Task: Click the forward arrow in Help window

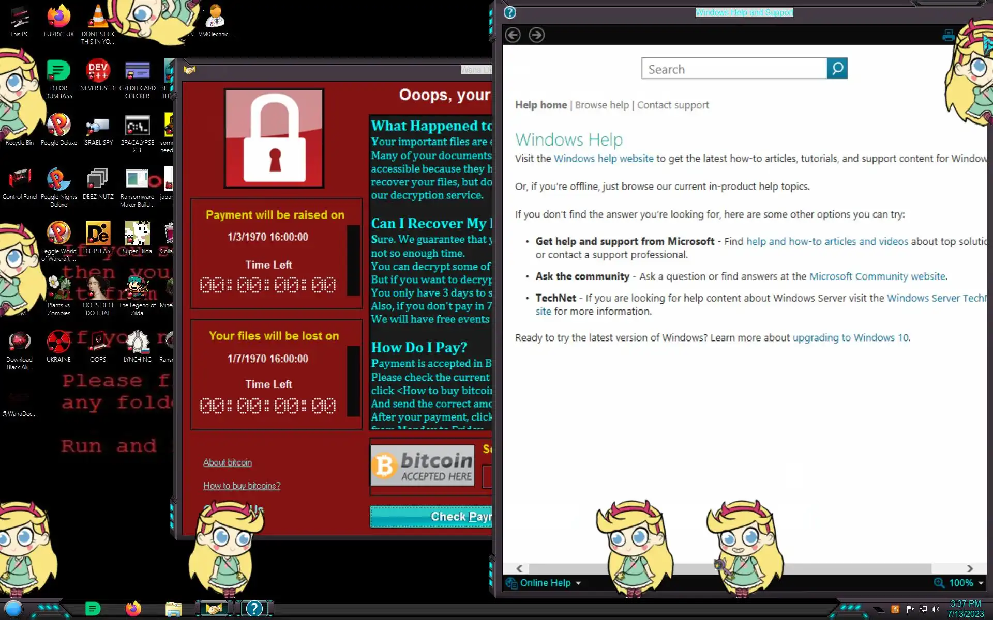Action: [x=536, y=35]
